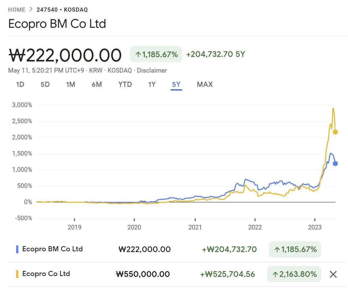Click the Home breadcrumb link
Screen dimensions: 348x289
pos(17,10)
